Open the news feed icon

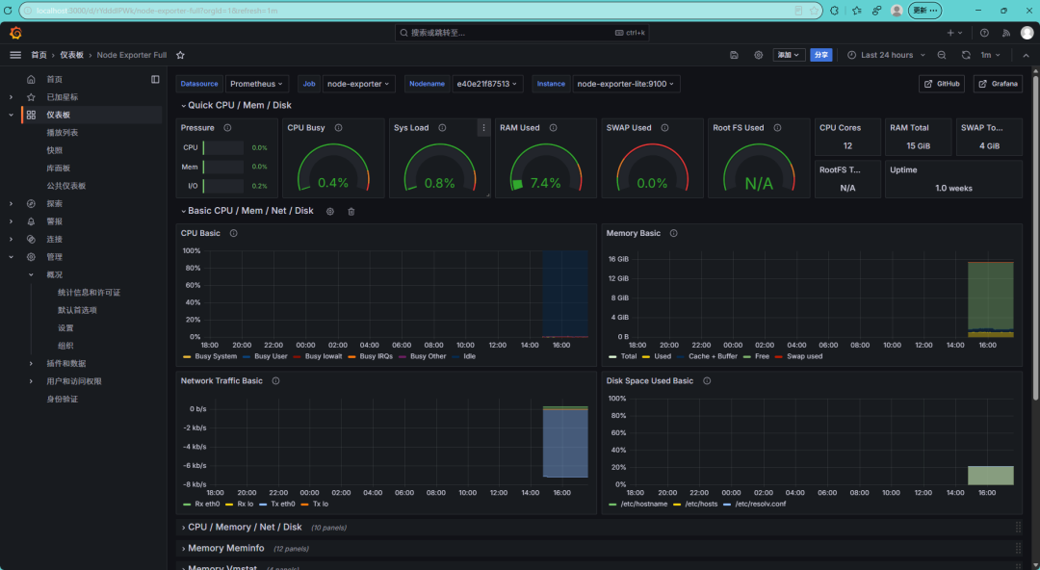tap(1005, 33)
